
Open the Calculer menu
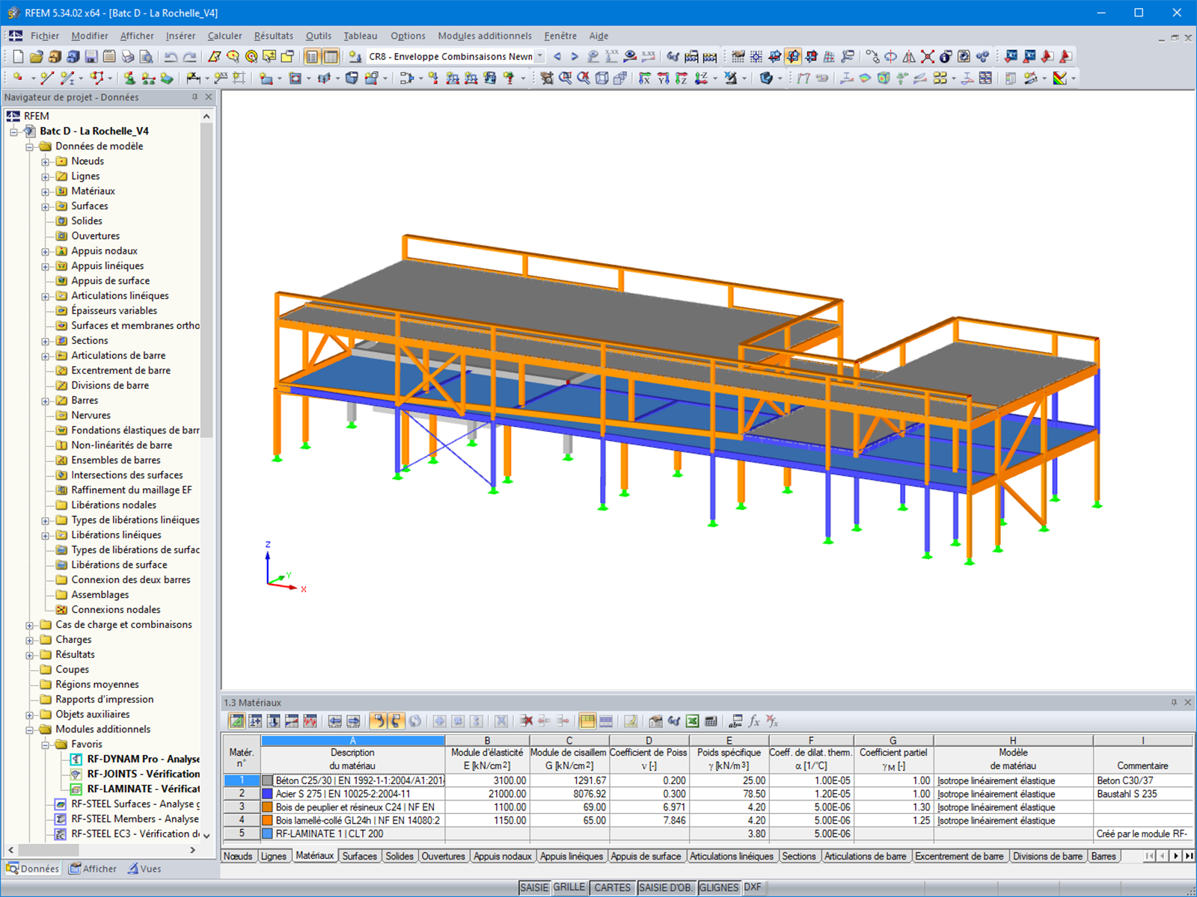point(224,36)
